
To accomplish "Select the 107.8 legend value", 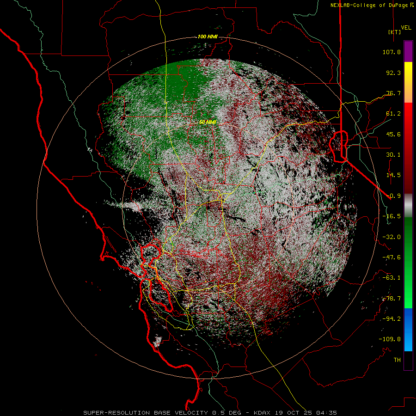I will pyautogui.click(x=392, y=52).
